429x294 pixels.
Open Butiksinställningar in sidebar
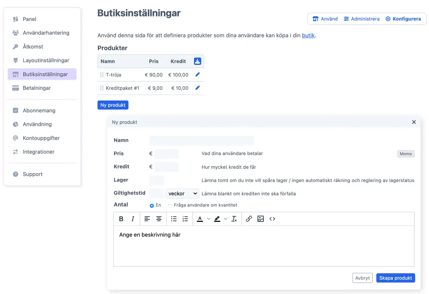[x=42, y=74]
